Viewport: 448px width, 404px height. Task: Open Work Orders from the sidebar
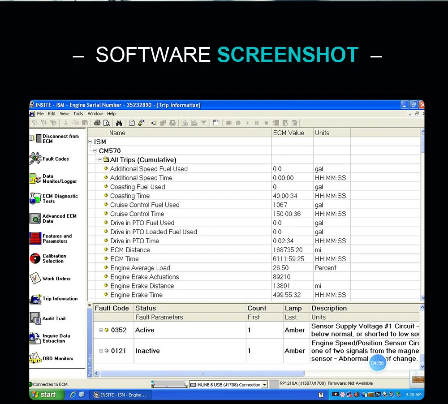(50, 278)
